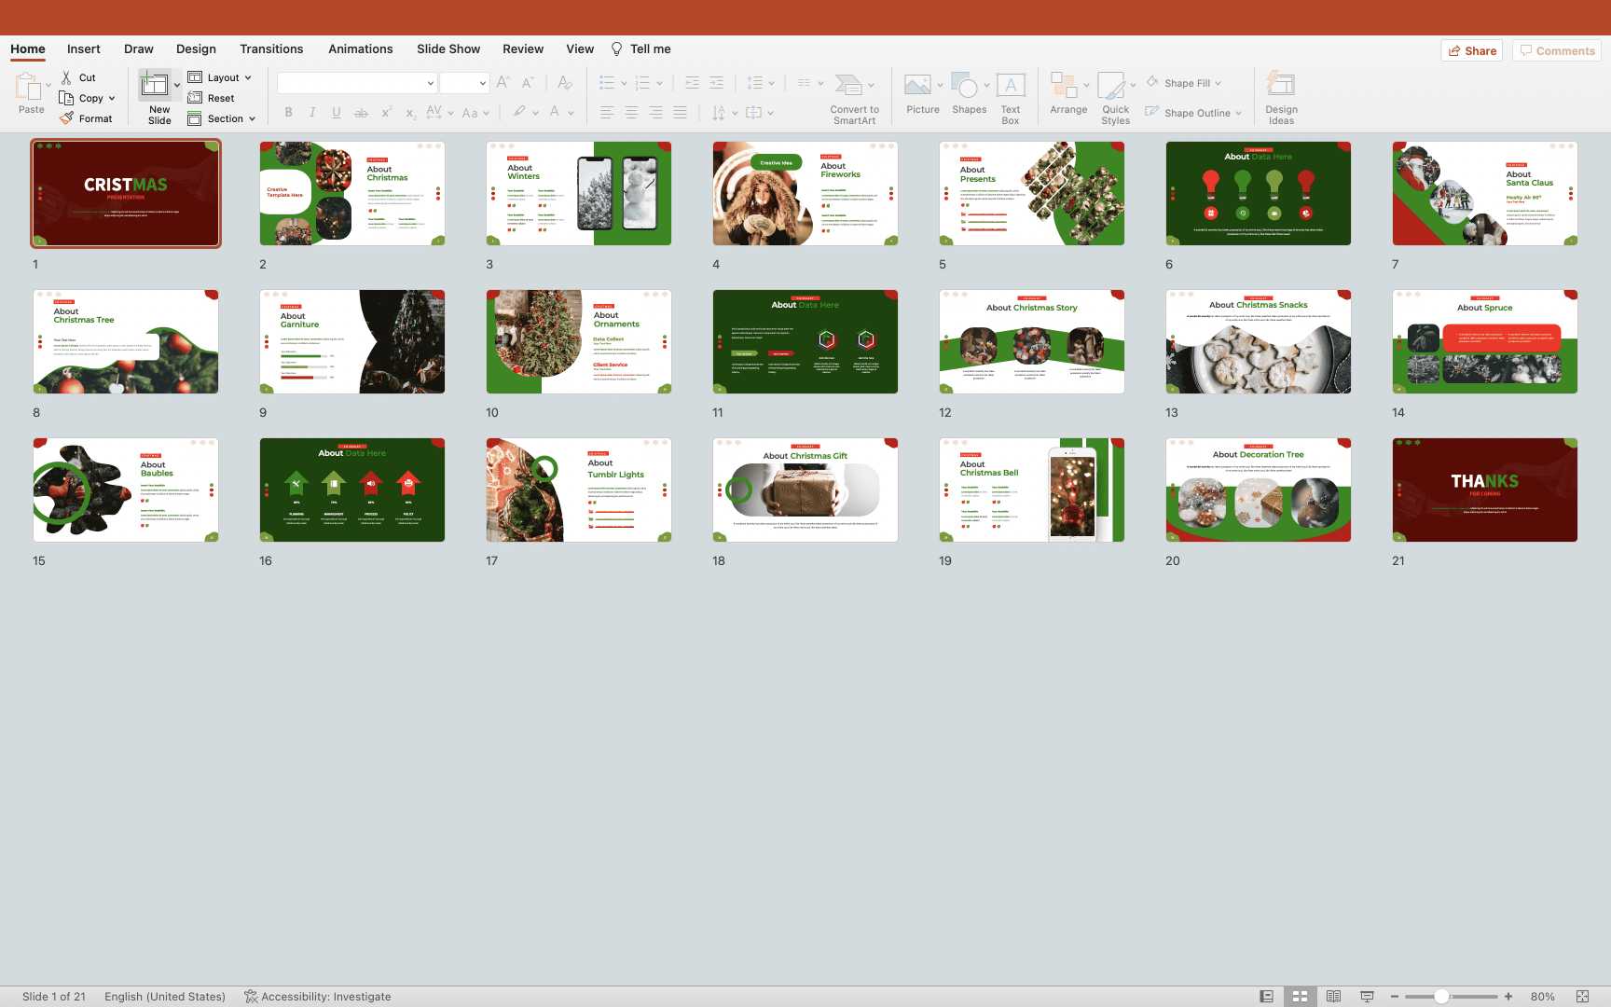
Task: Switch to Normal view in status bar
Action: point(1266,997)
